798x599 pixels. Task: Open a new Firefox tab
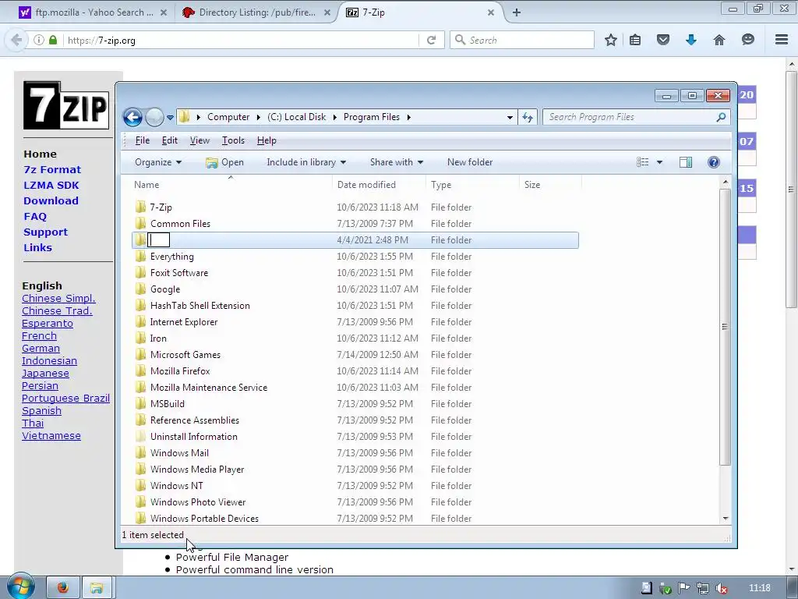click(x=517, y=12)
